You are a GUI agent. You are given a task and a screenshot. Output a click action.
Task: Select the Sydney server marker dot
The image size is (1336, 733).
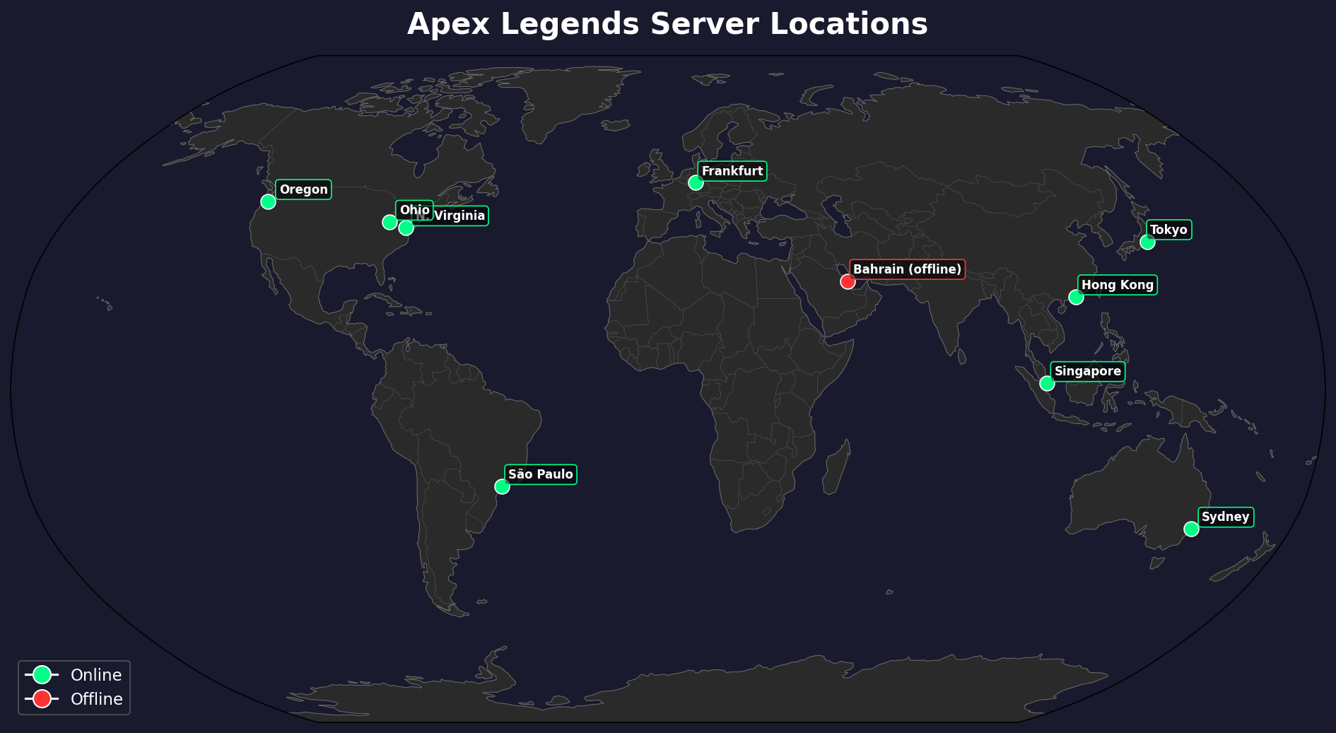[x=1191, y=529]
